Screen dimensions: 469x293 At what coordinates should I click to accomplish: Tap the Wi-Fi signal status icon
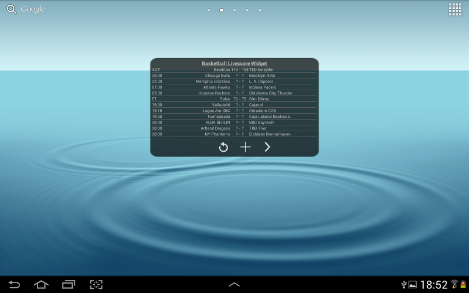(x=454, y=284)
